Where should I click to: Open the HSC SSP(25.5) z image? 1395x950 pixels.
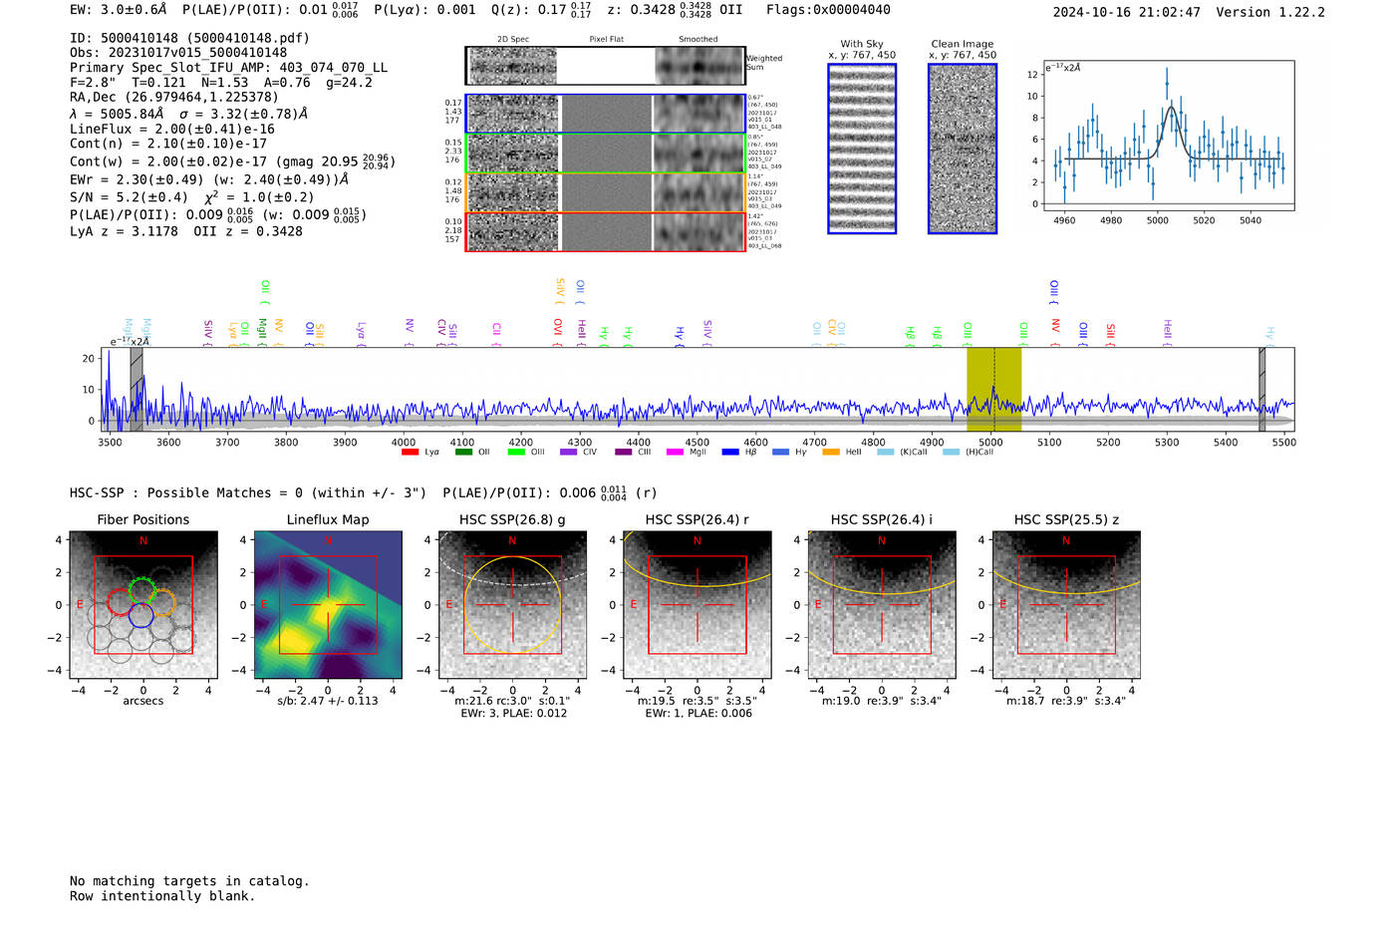pyautogui.click(x=1066, y=605)
